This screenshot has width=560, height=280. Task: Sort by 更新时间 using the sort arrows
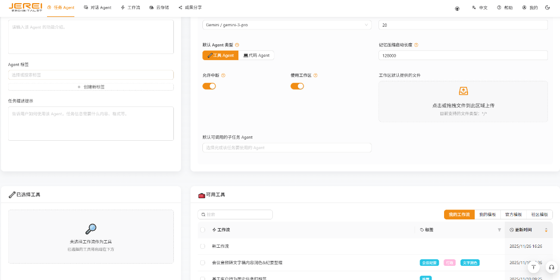click(x=545, y=230)
